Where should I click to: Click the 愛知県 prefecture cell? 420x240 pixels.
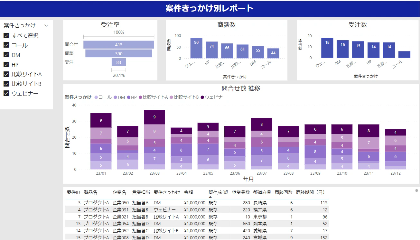260,231
